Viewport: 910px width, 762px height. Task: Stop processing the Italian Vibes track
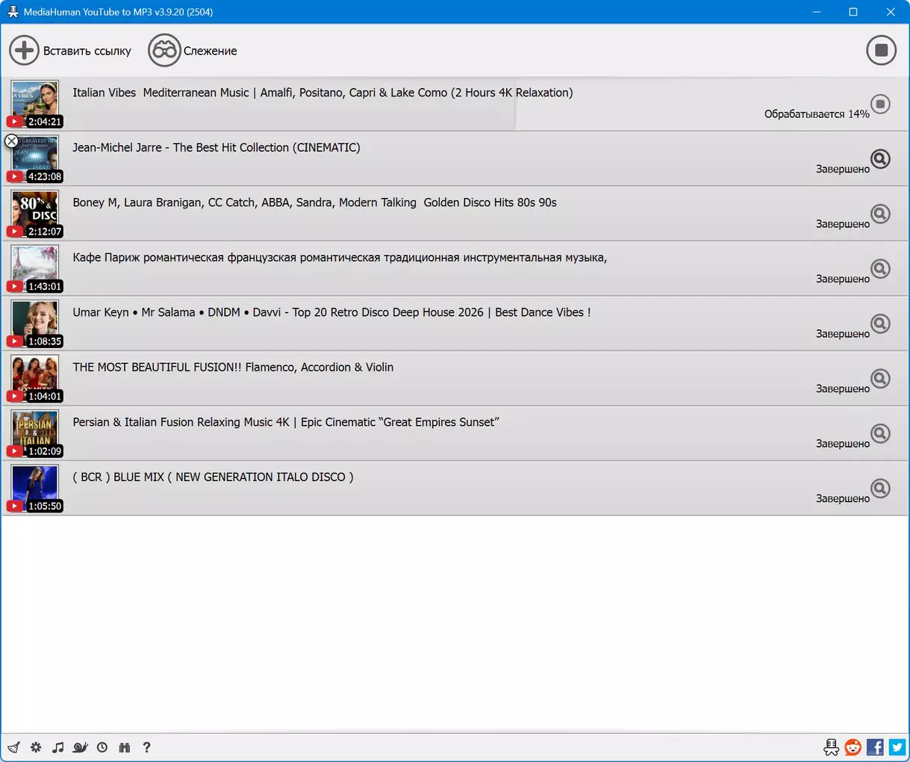(881, 104)
